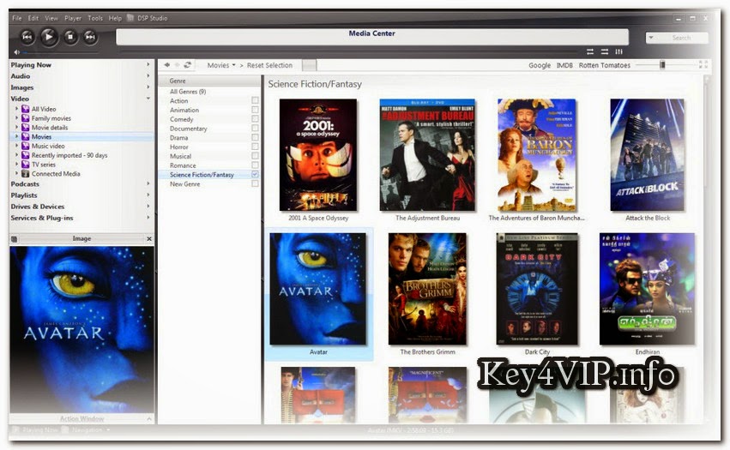Check the New Genre checkbox
The height and width of the screenshot is (450, 730).
coord(255,183)
